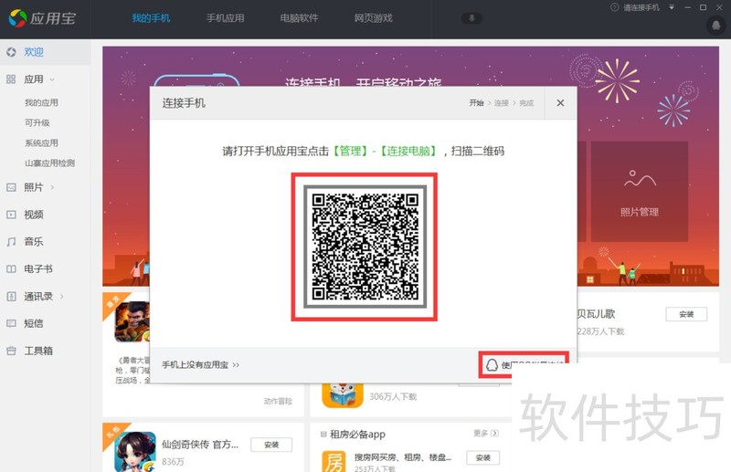
Task: Expand the 照片 section arrow
Action: pyautogui.click(x=52, y=187)
